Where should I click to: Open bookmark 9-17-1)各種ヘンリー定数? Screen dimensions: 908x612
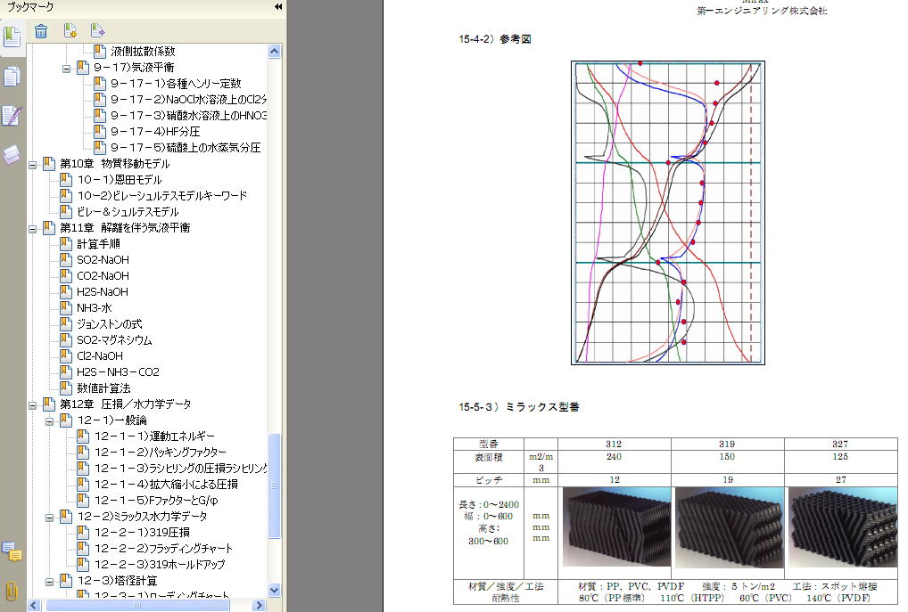176,84
